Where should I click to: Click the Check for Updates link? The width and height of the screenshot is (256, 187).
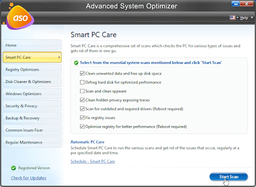click(x=28, y=178)
